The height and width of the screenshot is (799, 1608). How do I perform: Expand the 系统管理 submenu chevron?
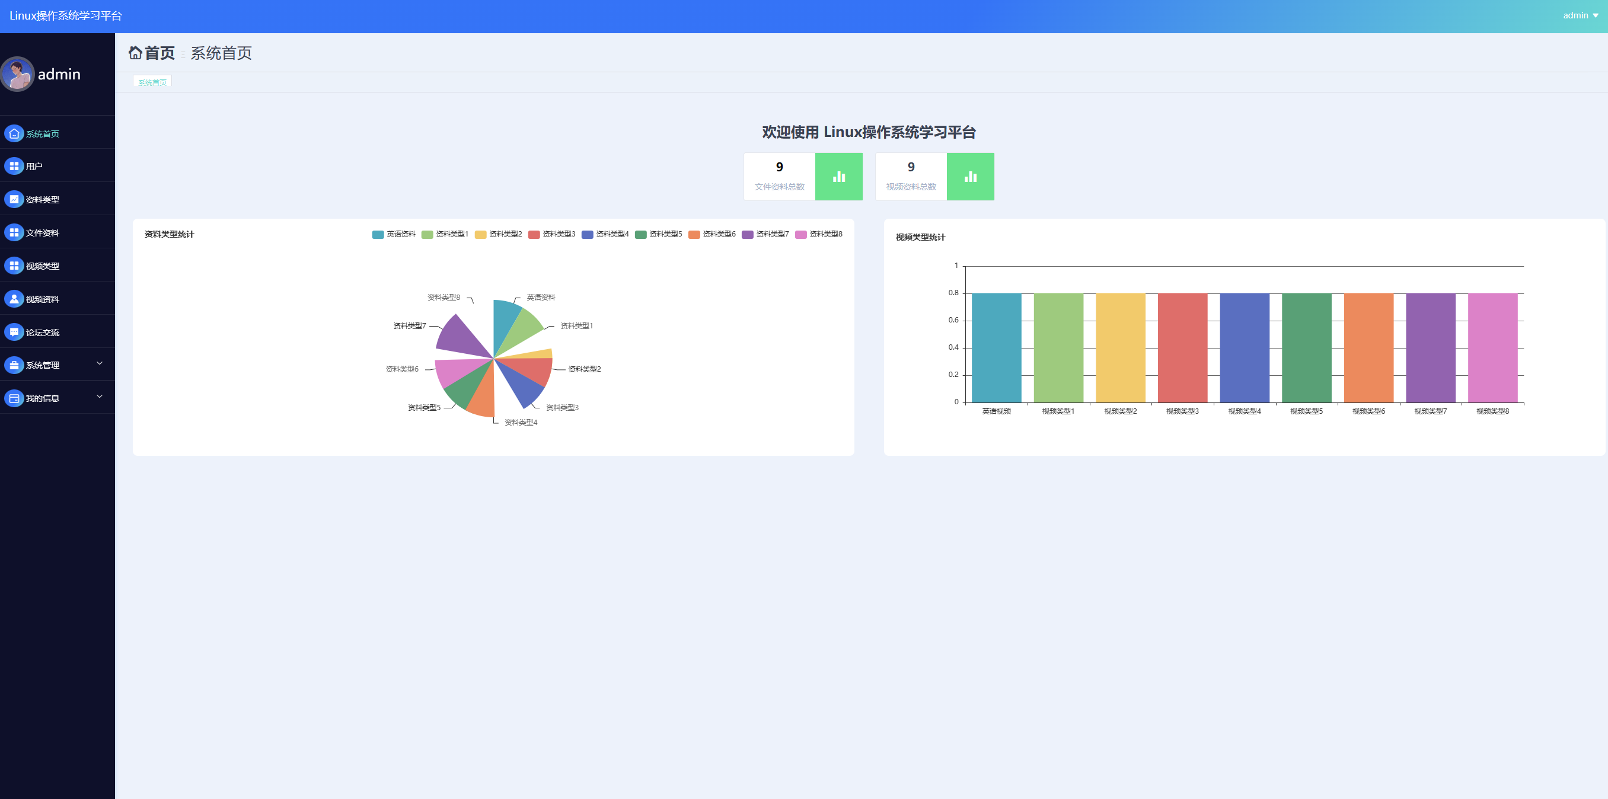point(99,363)
